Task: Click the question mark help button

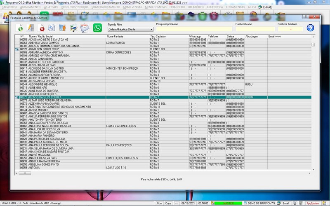Action: click(306, 17)
